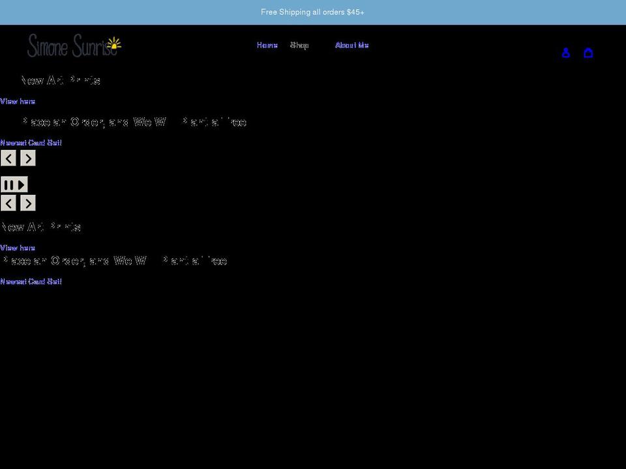Pause the rotating slideshow

click(x=8, y=184)
